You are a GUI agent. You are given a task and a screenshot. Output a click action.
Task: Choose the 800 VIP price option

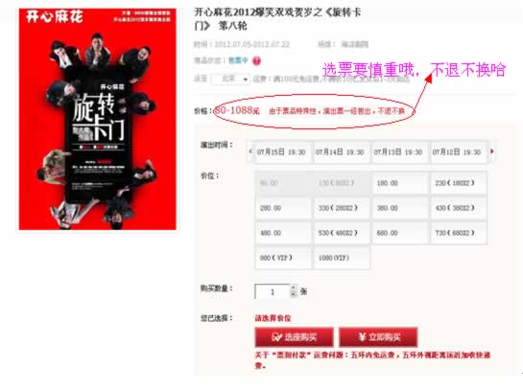coord(283,258)
